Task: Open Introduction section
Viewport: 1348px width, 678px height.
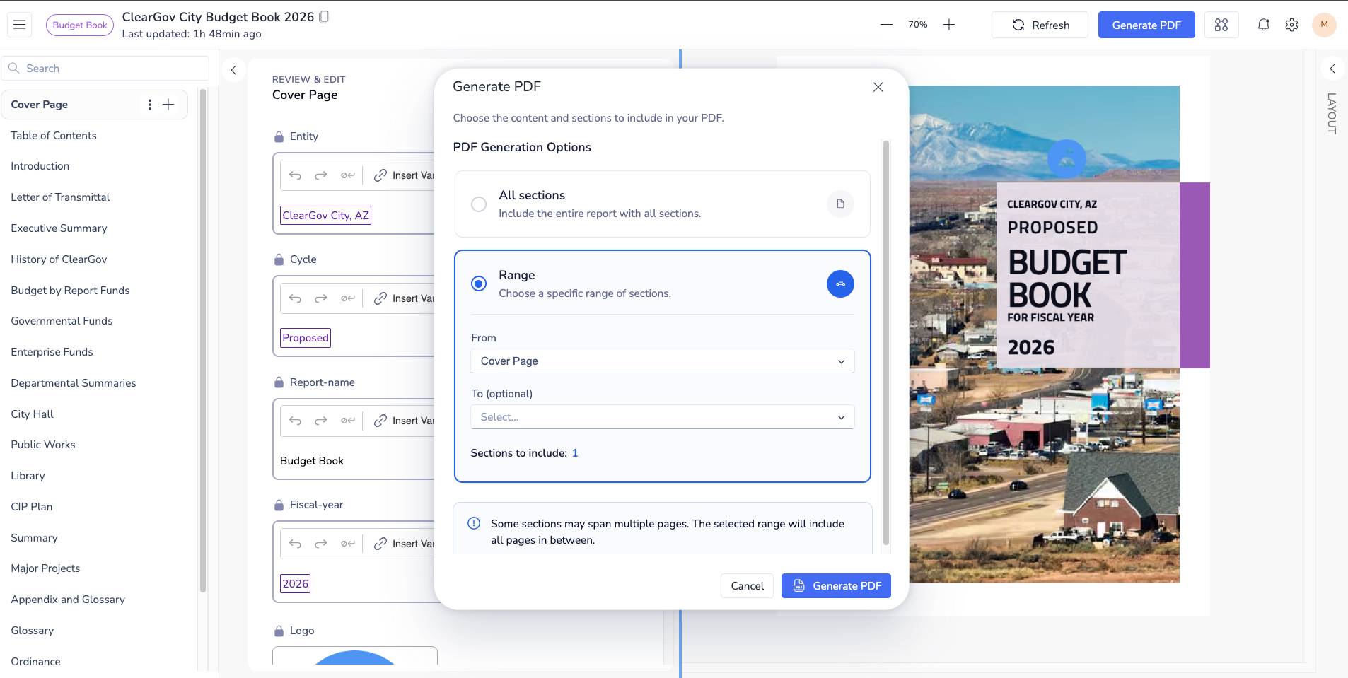Action: click(40, 166)
